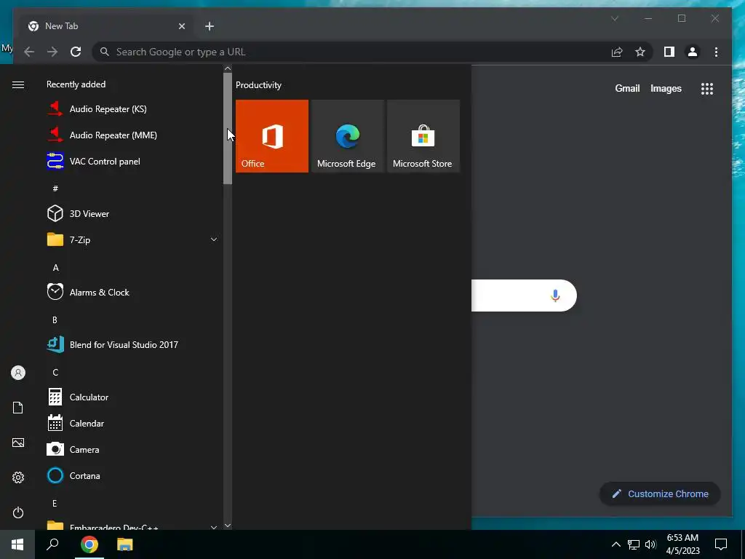This screenshot has width=745, height=559.
Task: Show hidden tray icons chevron
Action: point(615,544)
